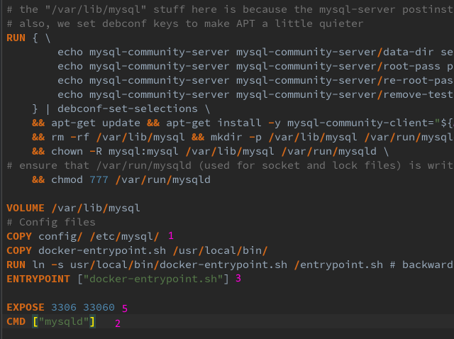Click the "docker-entrypoint.sh" string in ENTRYPOINT
The height and width of the screenshot is (339, 454).
tap(153, 279)
